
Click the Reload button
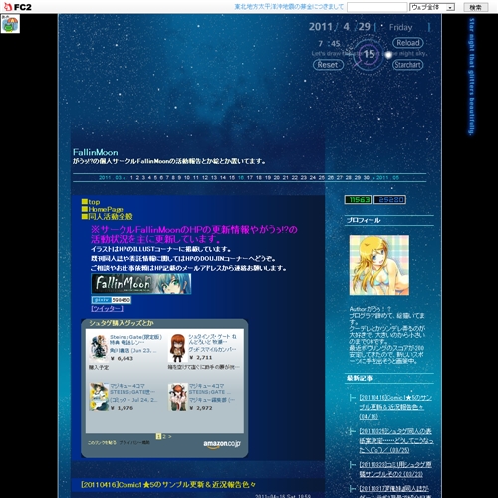click(x=408, y=43)
